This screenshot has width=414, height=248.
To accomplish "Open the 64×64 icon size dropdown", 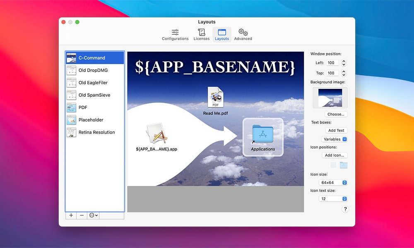I will 333,182.
